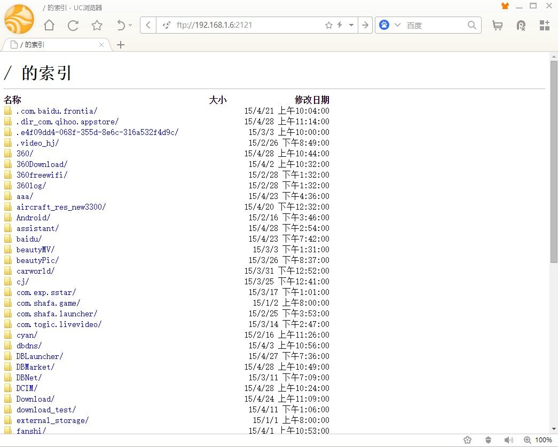Select the '/ 的索引' tab
The image size is (558, 447).
click(57, 45)
